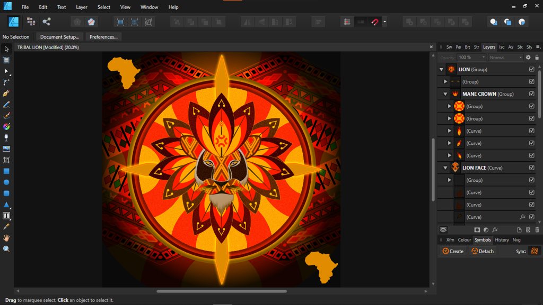Click Mask Layer icon below layers
The width and height of the screenshot is (543, 305).
(x=477, y=230)
